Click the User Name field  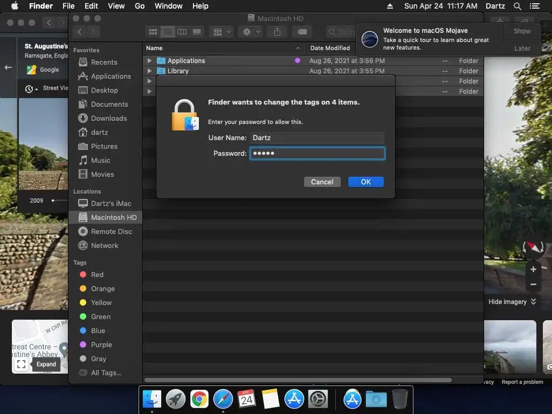(317, 137)
